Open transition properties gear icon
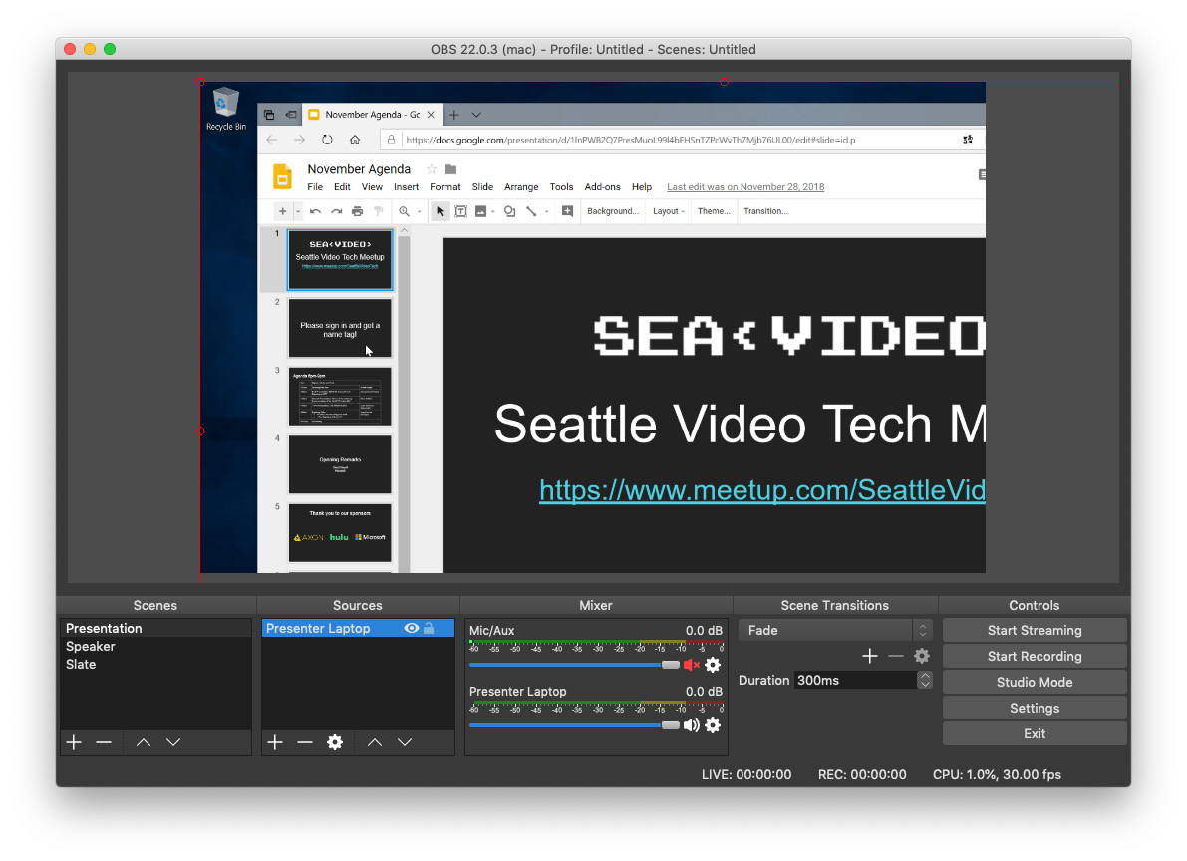This screenshot has width=1187, height=861. (921, 656)
